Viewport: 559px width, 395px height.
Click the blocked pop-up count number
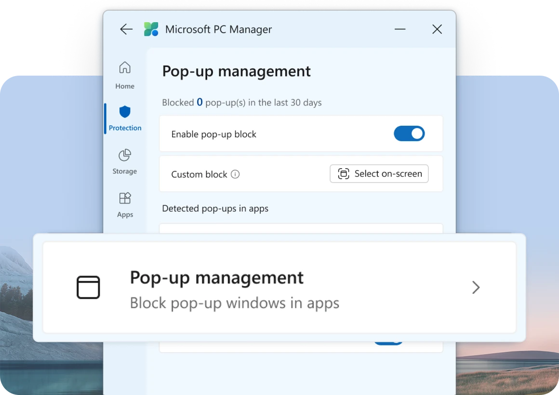tap(201, 102)
